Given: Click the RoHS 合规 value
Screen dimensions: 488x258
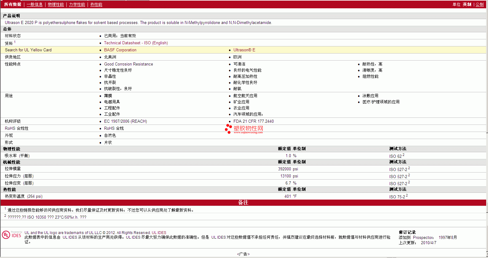Looking at the screenshot, I should (114, 128).
